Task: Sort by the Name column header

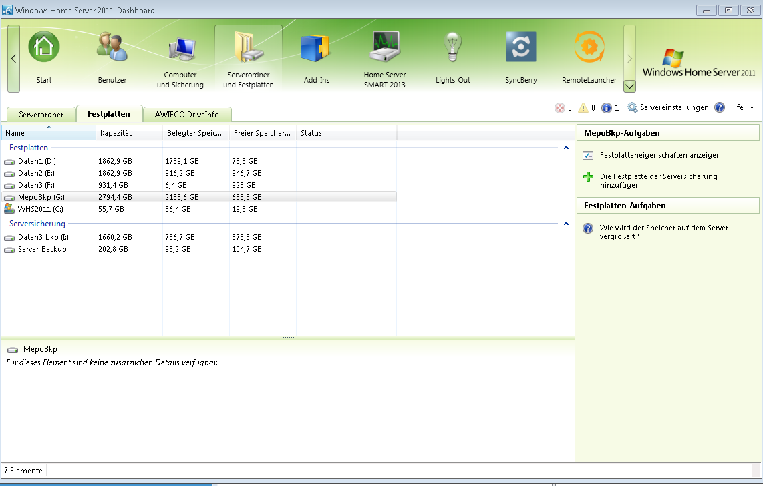Action: (49, 133)
